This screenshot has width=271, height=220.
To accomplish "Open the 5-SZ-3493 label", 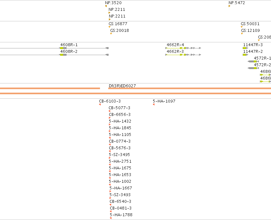I will coord(120,195).
